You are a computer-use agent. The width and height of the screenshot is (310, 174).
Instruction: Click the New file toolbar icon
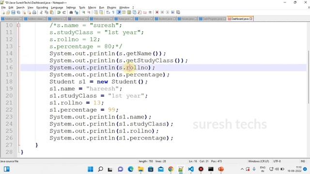[x=3, y=13]
